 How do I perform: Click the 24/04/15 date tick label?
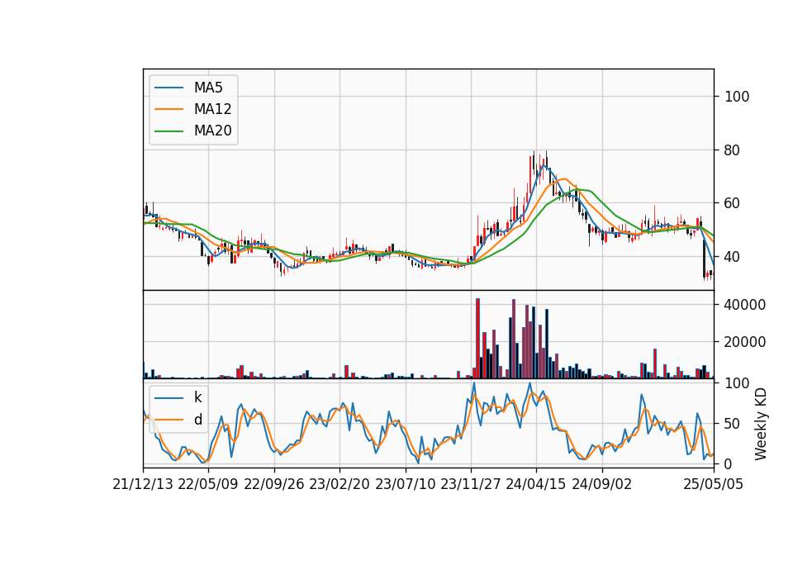point(536,485)
